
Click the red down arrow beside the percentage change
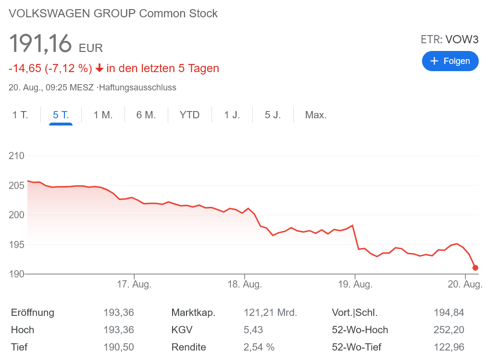tap(99, 68)
